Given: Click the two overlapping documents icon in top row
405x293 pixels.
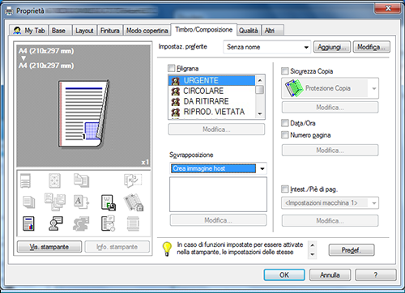Looking at the screenshot, I should 81,180.
